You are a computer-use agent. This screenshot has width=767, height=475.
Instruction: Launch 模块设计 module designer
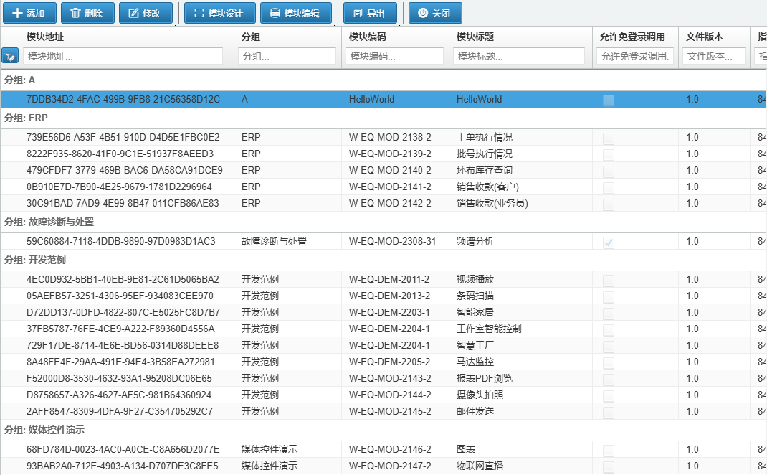(219, 13)
